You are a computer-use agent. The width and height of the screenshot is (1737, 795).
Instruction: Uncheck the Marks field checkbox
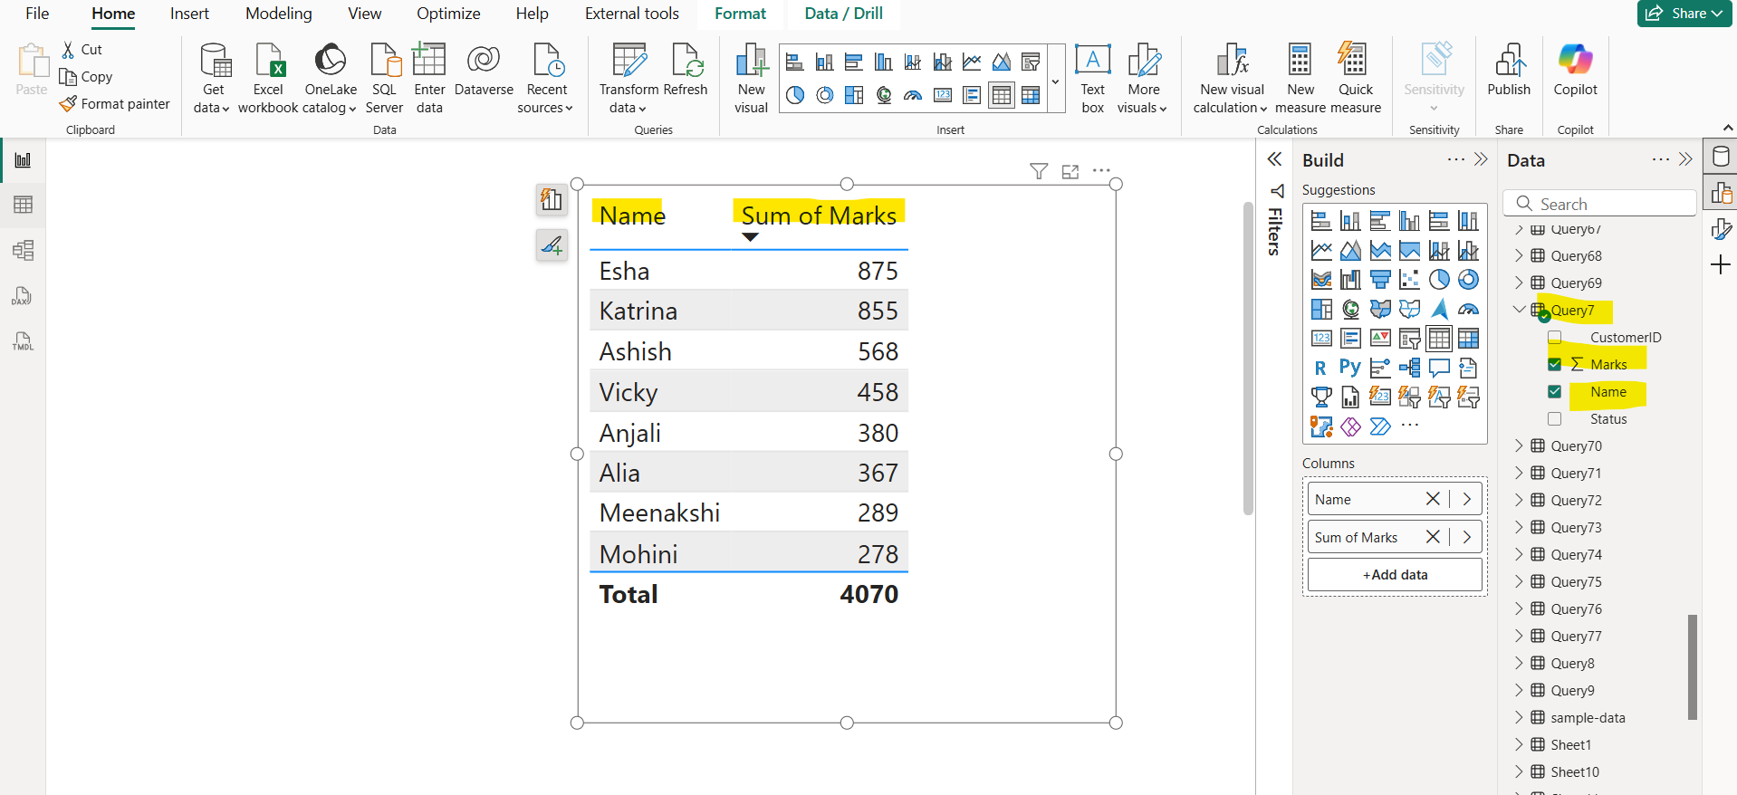(1555, 364)
